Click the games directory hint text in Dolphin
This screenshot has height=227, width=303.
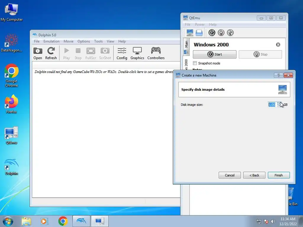click(x=104, y=72)
